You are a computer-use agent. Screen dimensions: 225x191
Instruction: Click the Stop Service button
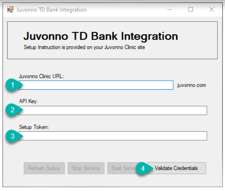point(86,168)
